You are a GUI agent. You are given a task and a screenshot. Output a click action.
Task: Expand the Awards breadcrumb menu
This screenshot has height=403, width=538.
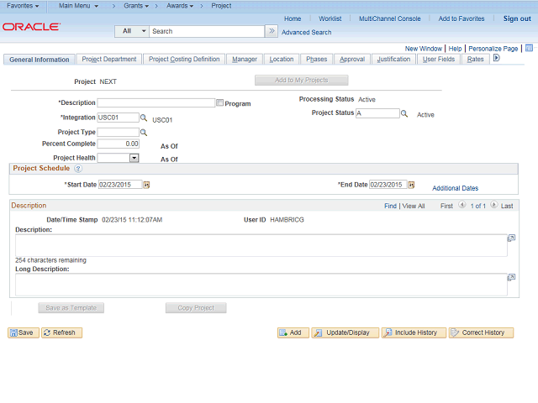click(180, 6)
